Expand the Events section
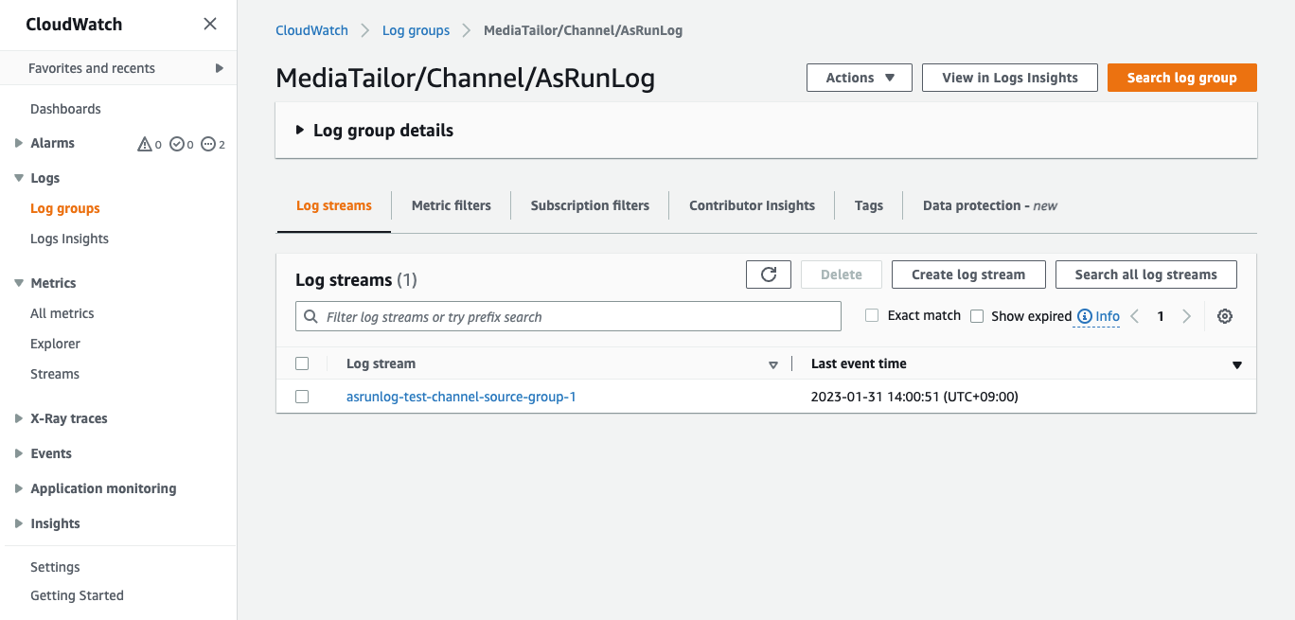1295x620 pixels. [18, 453]
